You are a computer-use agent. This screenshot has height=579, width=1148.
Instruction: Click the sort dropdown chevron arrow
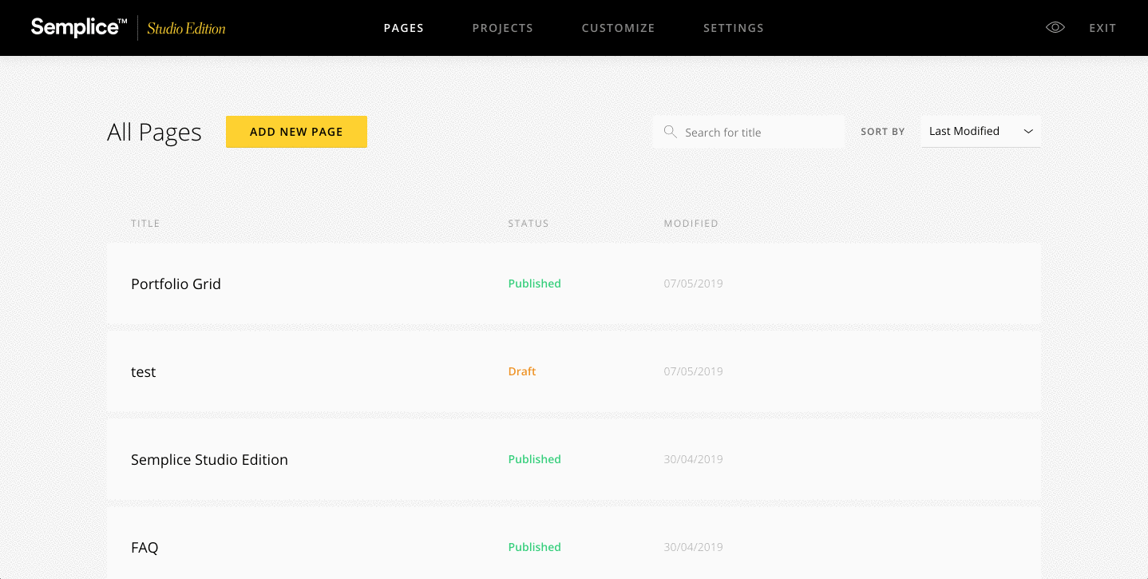(x=1028, y=132)
